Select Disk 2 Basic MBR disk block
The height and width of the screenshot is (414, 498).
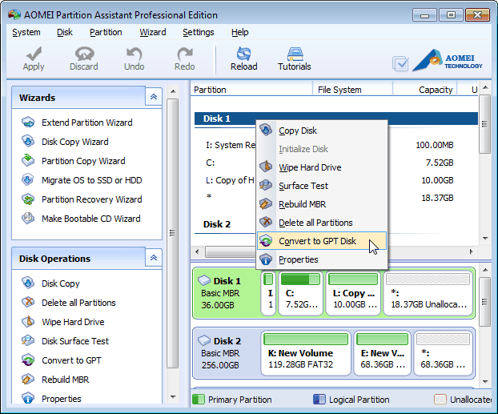226,353
